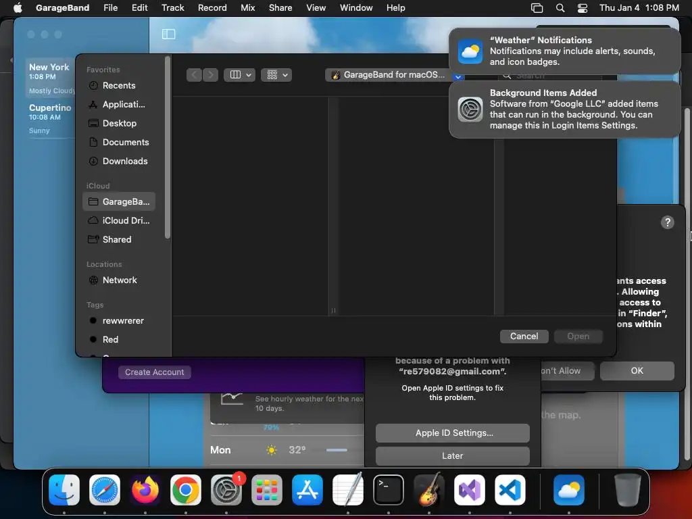Screen dimensions: 692x519
Task: Open Terminal from the Dock
Action: click(x=389, y=490)
